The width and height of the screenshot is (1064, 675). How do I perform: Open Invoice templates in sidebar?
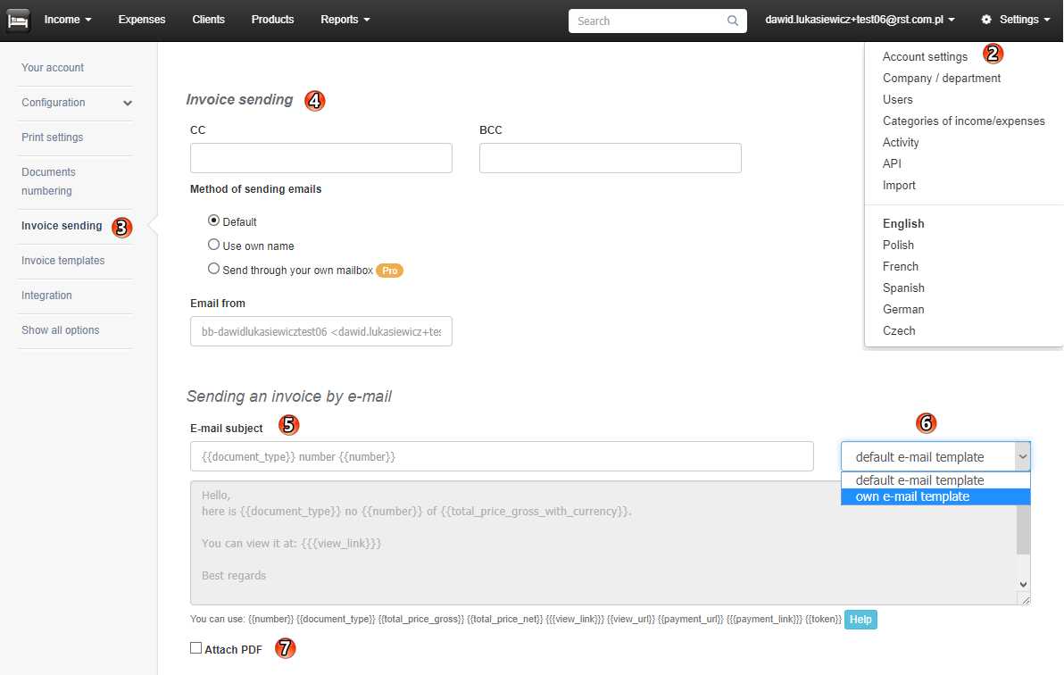click(x=63, y=261)
